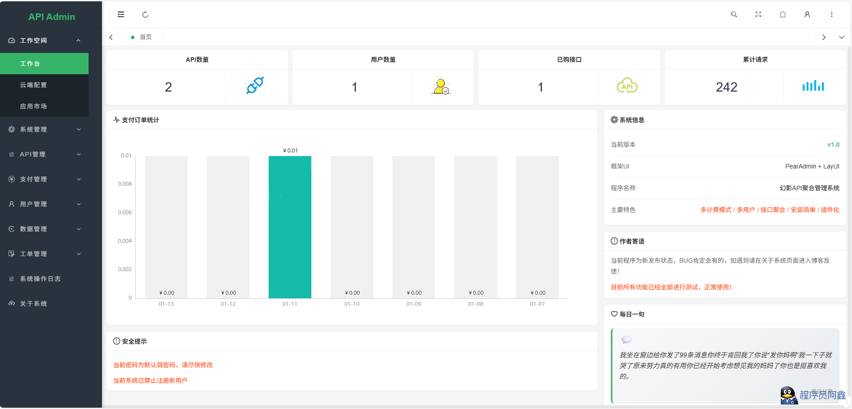Expand the 系统管理 menu
This screenshot has width=852, height=409.
pyautogui.click(x=45, y=129)
